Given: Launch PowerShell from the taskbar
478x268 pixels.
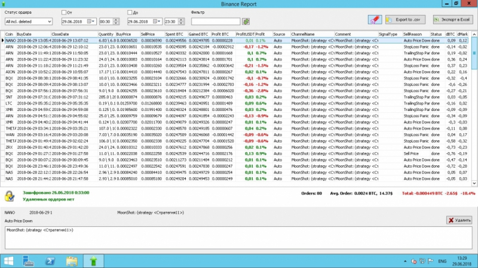Looking at the screenshot, I should click(x=50, y=261).
